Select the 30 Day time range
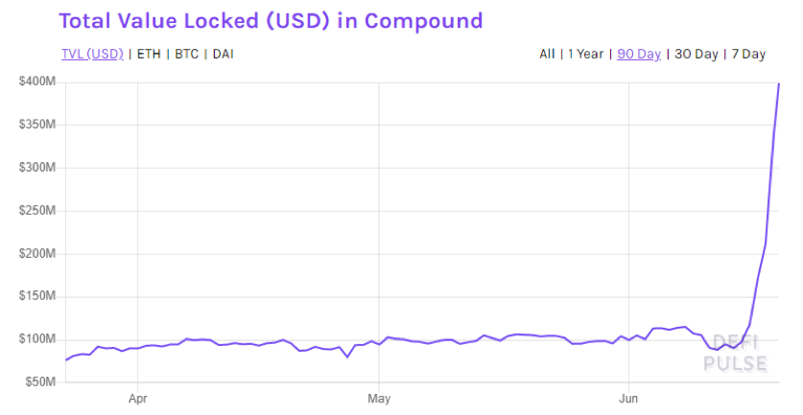803x415 pixels. coord(697,55)
